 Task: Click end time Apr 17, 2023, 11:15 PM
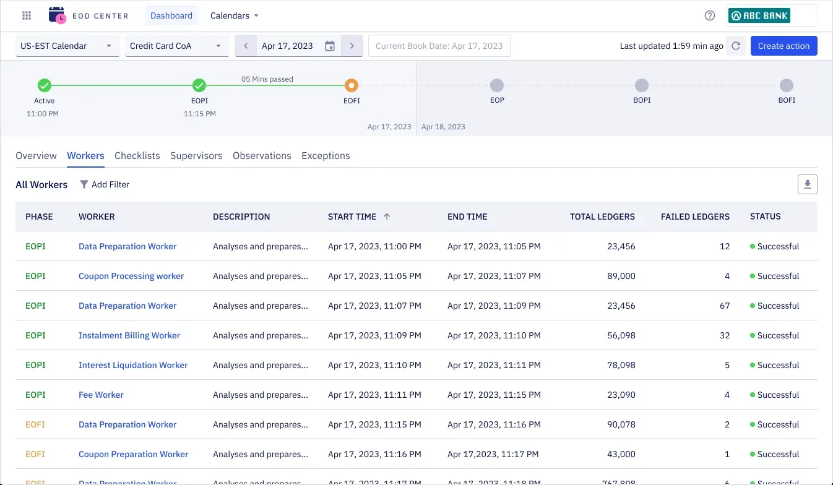[x=494, y=395]
